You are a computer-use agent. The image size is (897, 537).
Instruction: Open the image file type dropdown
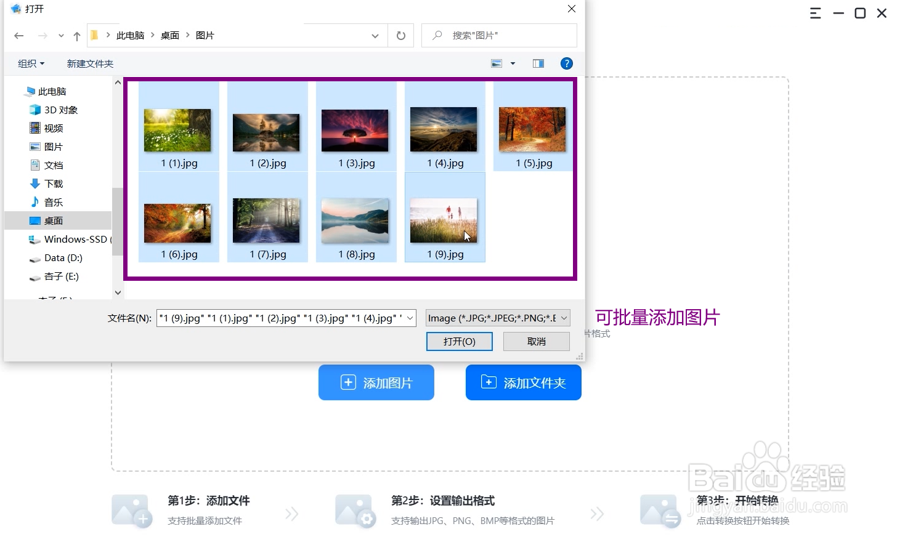point(497,318)
